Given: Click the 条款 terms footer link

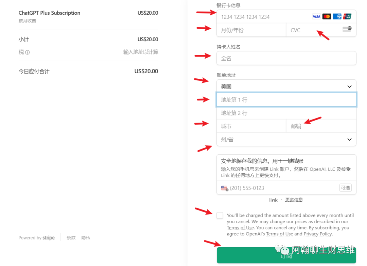Looking at the screenshot, I should tap(71, 238).
